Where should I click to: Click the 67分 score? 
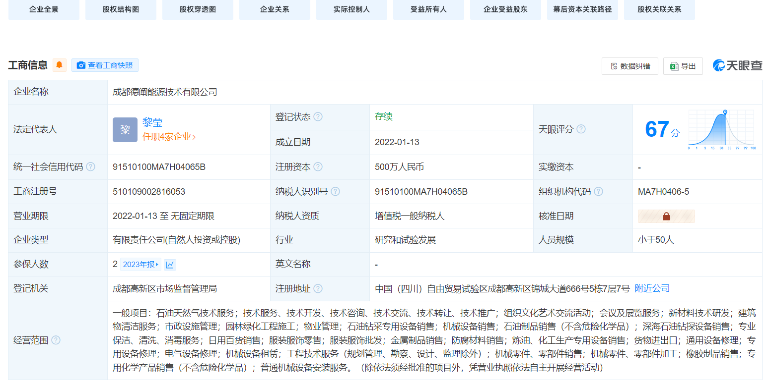662,130
